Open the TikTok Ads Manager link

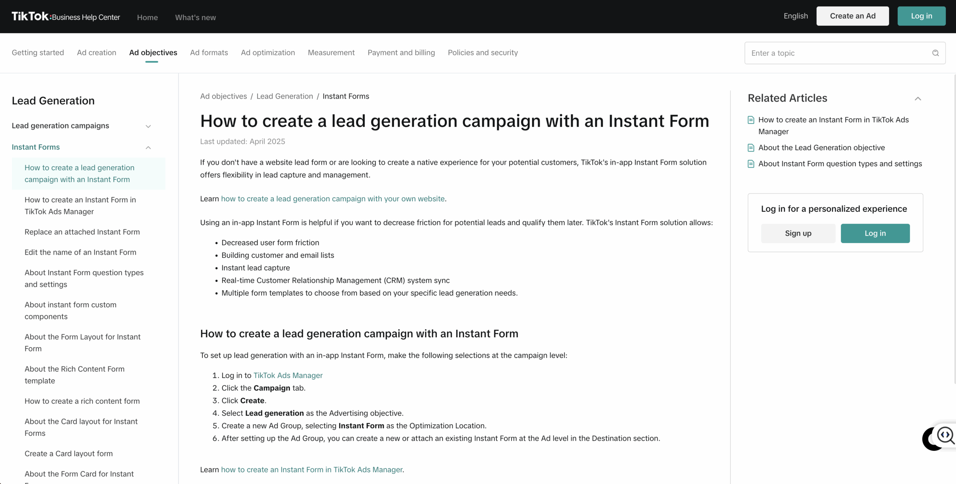288,375
